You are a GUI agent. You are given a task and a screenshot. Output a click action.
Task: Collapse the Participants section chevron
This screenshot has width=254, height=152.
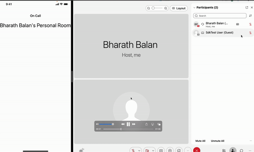(x=194, y=8)
